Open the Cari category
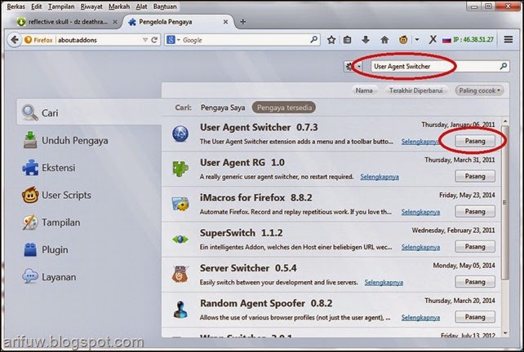 coord(89,112)
